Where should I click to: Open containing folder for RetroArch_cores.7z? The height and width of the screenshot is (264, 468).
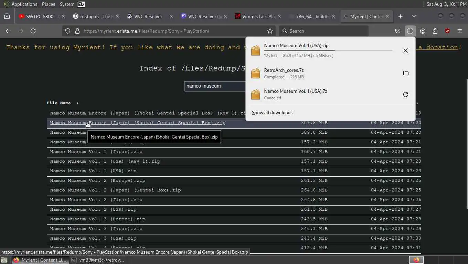[406, 73]
